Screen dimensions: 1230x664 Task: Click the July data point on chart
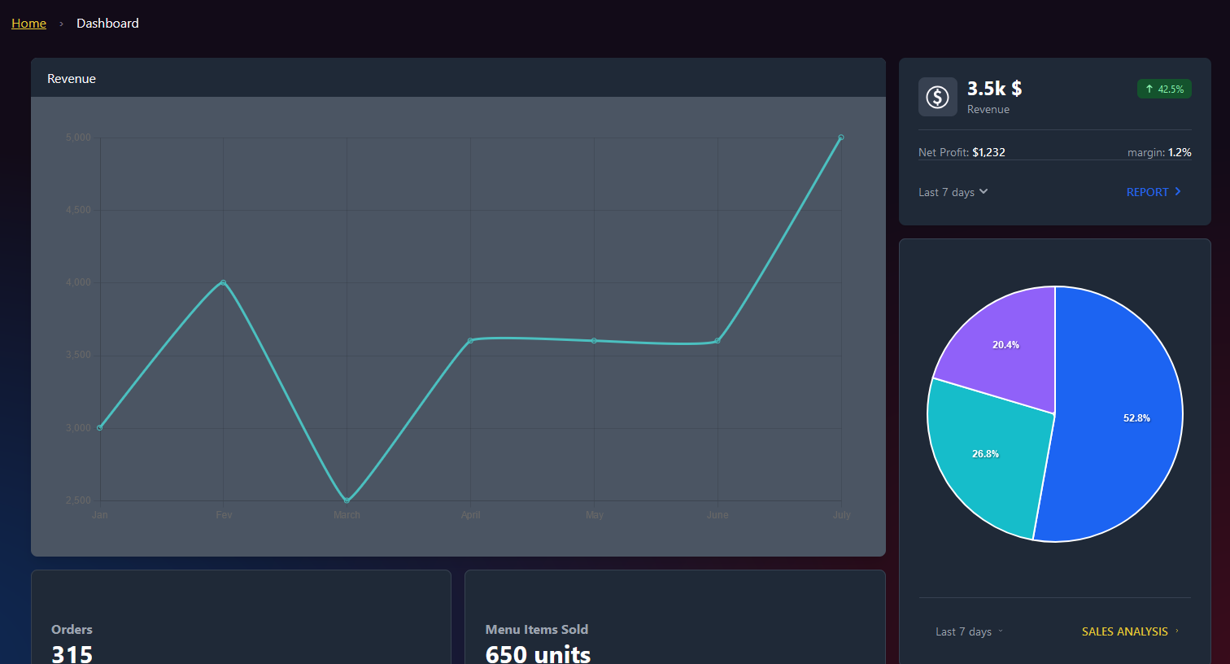point(841,138)
